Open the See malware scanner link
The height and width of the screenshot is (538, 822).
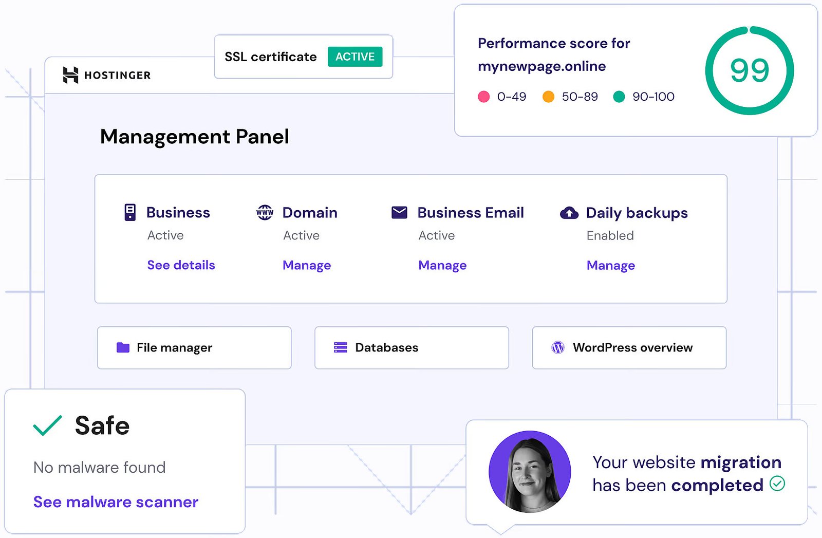click(x=116, y=502)
